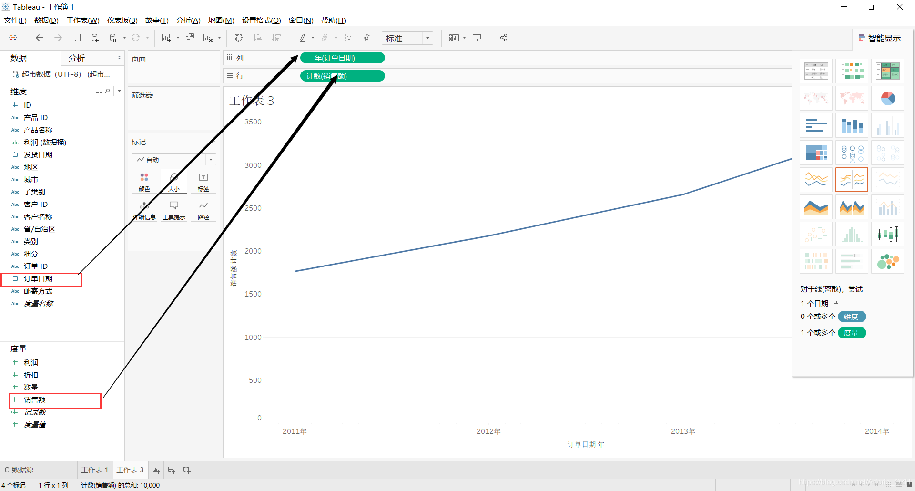
Task: Select the 销售额 measure field
Action: click(x=35, y=400)
